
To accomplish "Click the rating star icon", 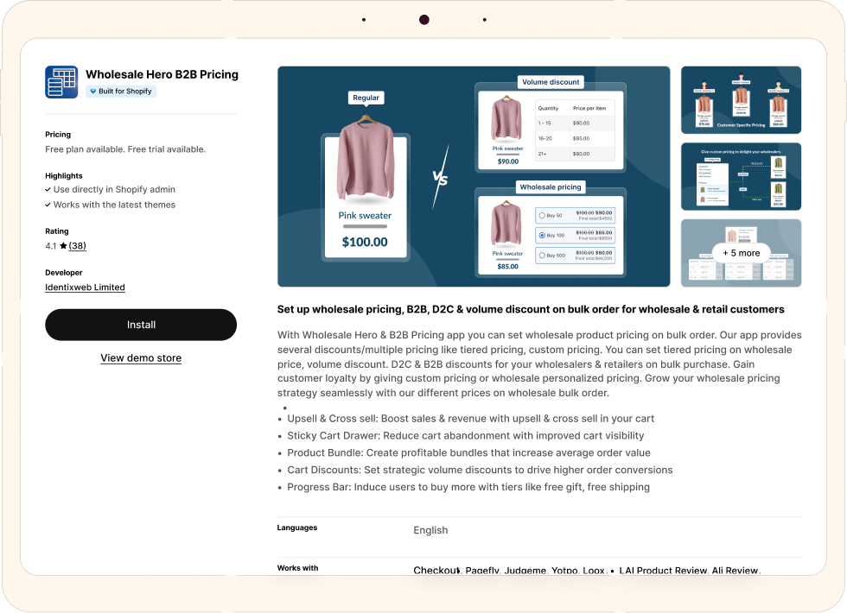I will click(x=63, y=246).
